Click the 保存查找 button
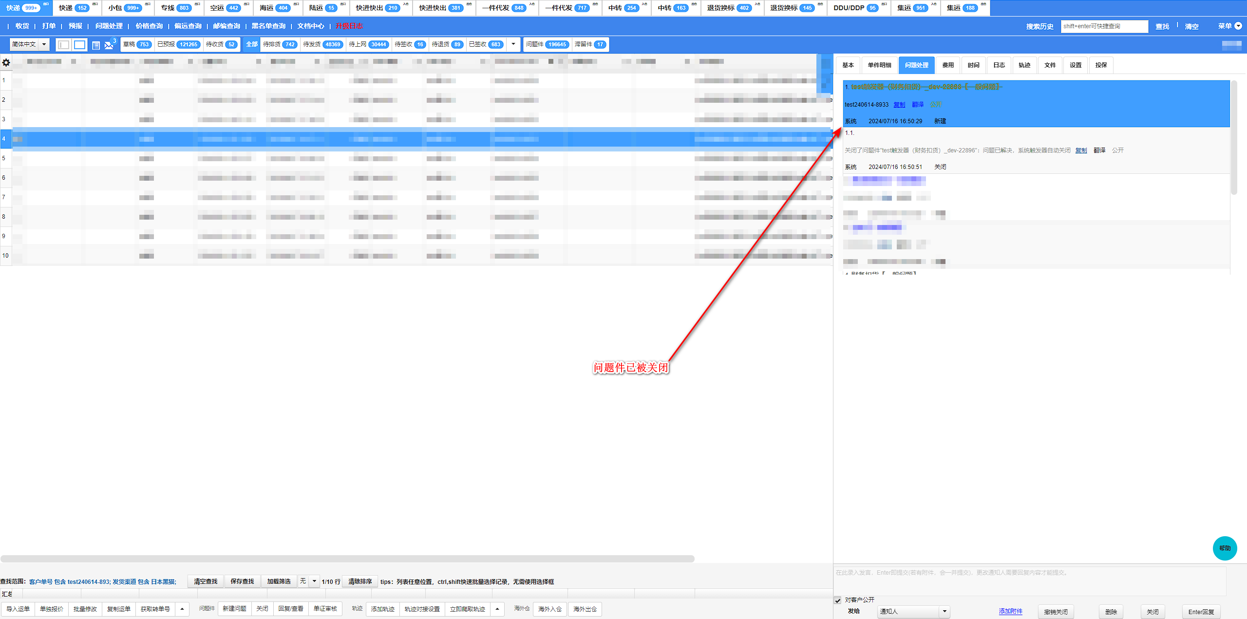 tap(242, 581)
